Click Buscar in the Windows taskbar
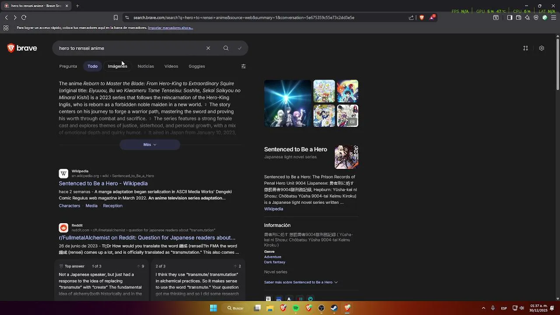Screen dimensions: 560x315 [x=235, y=308]
